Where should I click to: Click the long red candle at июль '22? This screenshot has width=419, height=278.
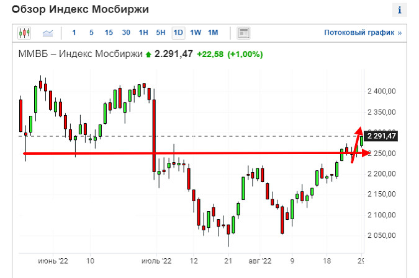click(154, 136)
